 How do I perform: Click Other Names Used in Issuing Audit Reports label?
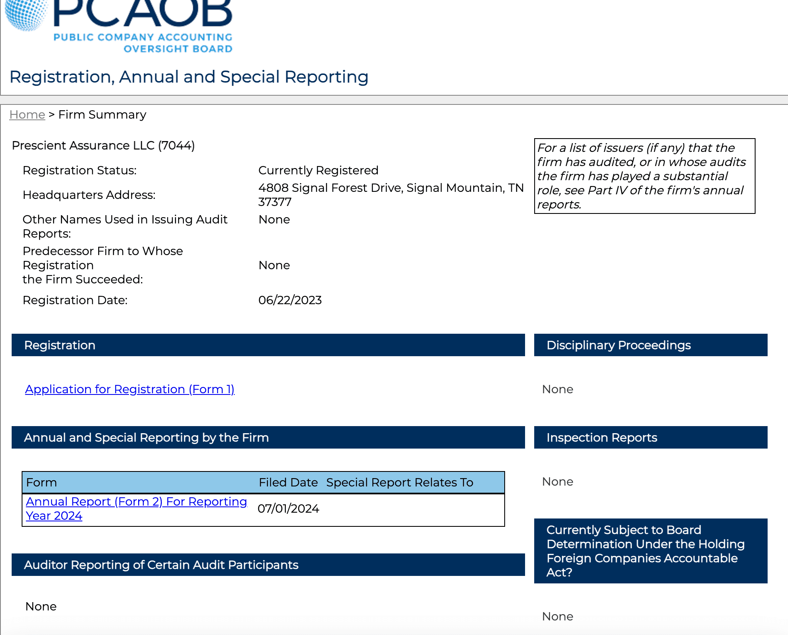tap(125, 226)
